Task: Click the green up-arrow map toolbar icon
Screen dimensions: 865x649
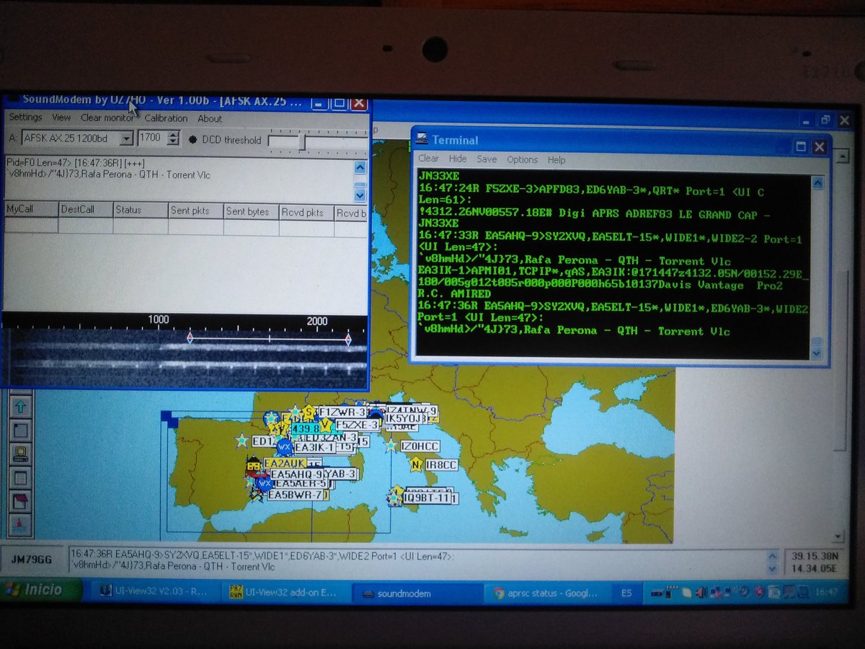Action: pyautogui.click(x=20, y=407)
